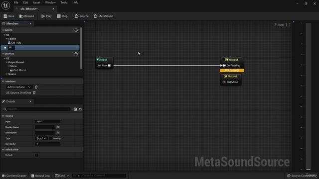
Task: Click the Sort Order value field
Action: 48,144
